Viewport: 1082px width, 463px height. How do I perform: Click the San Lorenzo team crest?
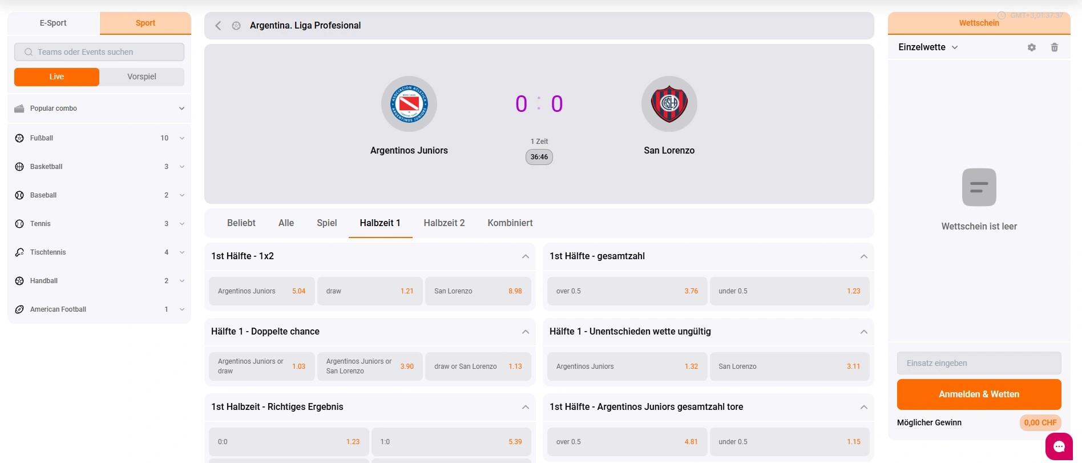point(669,104)
